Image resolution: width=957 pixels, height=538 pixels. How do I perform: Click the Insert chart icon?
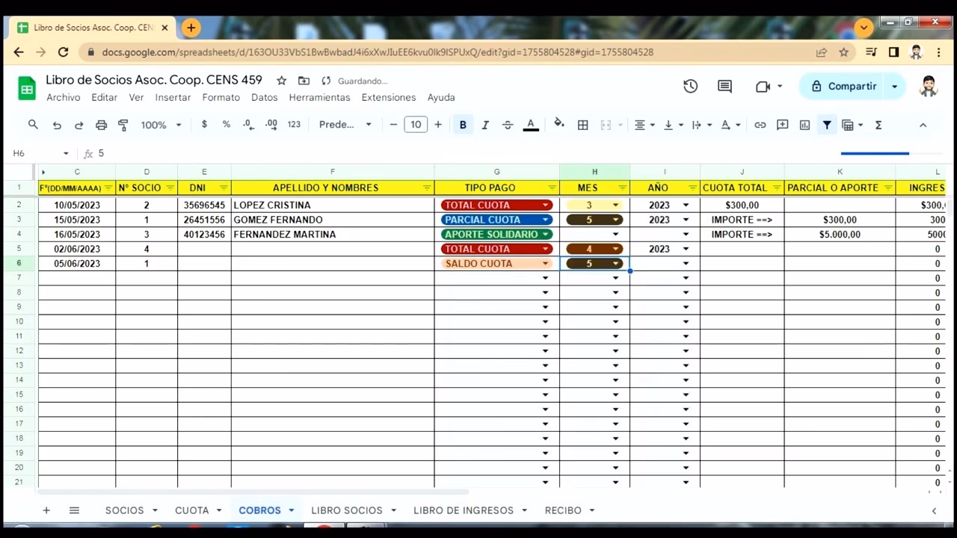pos(804,124)
